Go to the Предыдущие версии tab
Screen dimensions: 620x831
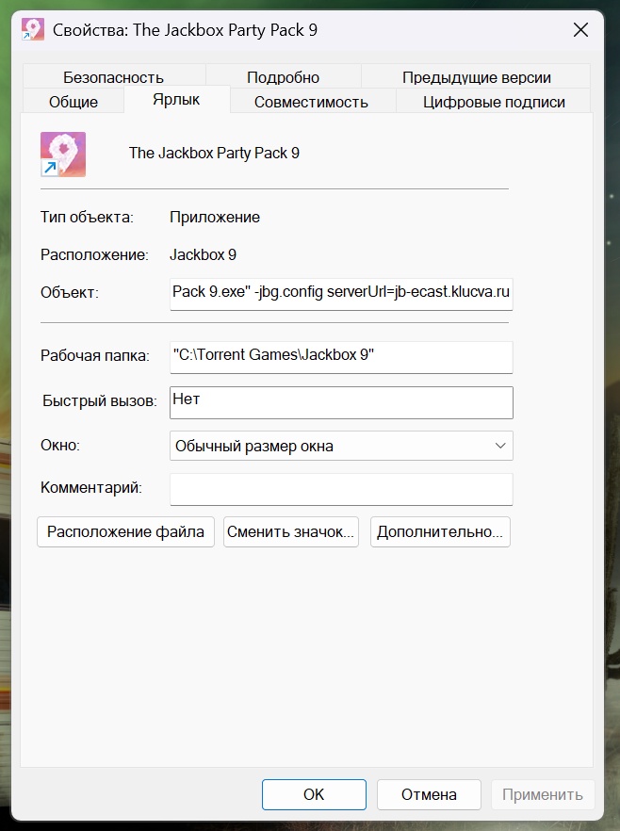click(476, 77)
